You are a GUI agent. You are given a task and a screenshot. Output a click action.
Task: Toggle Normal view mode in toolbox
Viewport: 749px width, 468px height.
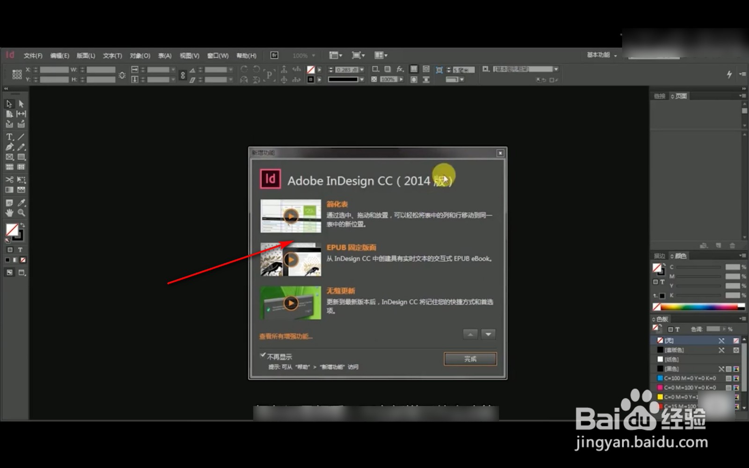click(10, 272)
